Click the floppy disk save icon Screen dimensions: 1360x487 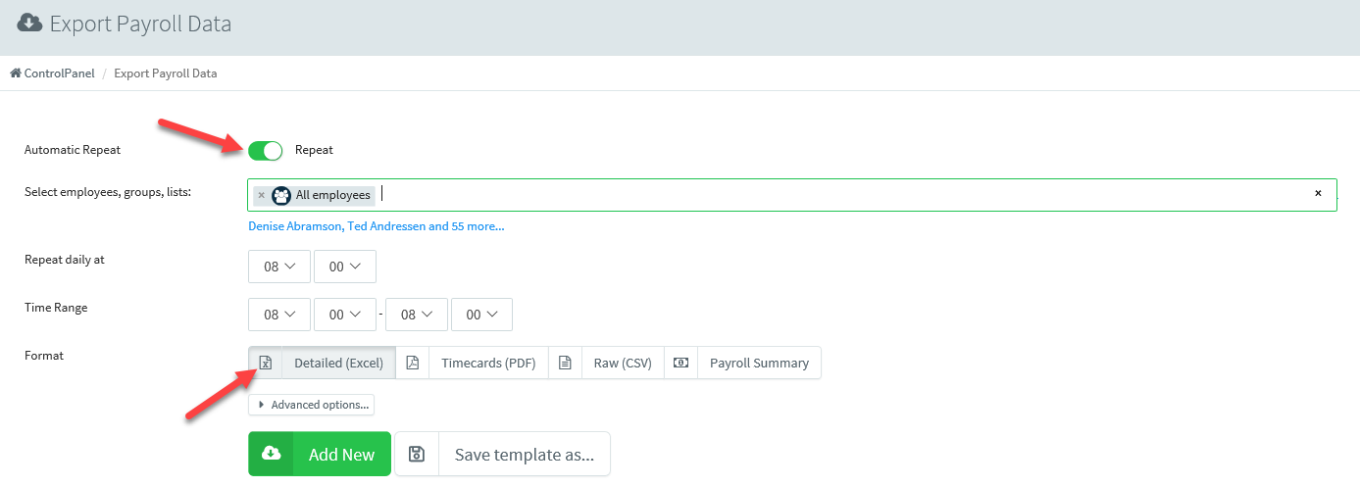(x=417, y=454)
